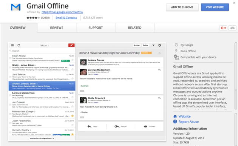
Task: Click the red compose pencil icon
Action: (x=72, y=45)
